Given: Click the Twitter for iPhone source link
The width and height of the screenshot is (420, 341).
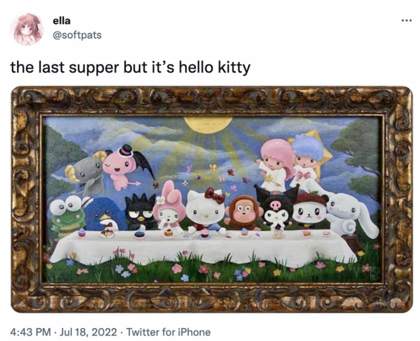Looking at the screenshot, I should pyautogui.click(x=168, y=332).
